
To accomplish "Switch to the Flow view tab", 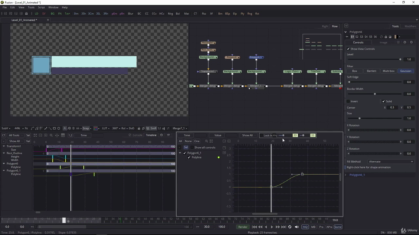I will pos(335,26).
